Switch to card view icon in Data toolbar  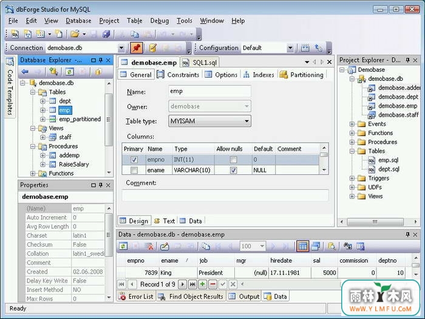click(x=316, y=246)
